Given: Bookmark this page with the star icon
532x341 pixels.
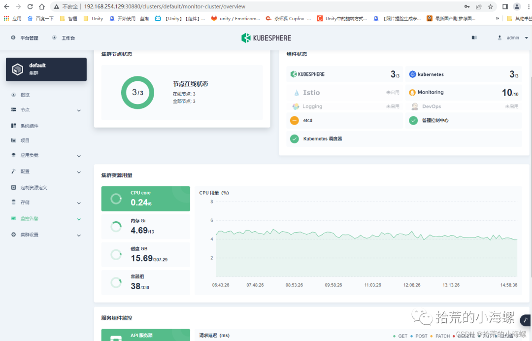Looking at the screenshot, I should coord(490,6).
